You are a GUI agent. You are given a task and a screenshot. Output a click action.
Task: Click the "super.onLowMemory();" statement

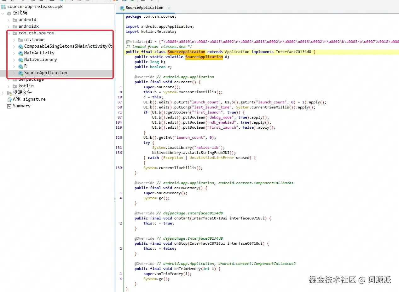pyautogui.click(x=165, y=193)
